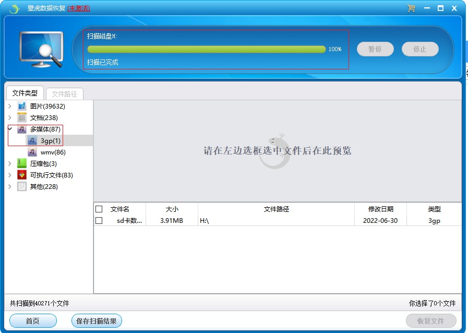The width and height of the screenshot is (468, 333).
Task: Click the 100% progress percentage label
Action: tap(335, 49)
